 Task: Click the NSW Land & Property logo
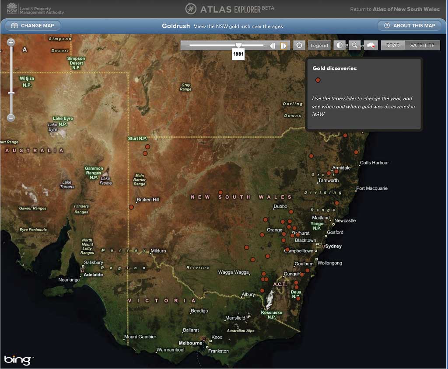point(35,9)
